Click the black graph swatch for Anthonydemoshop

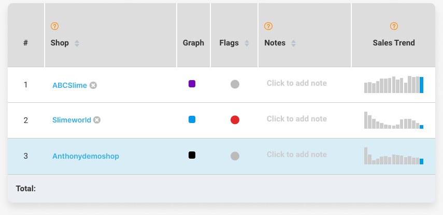192,155
